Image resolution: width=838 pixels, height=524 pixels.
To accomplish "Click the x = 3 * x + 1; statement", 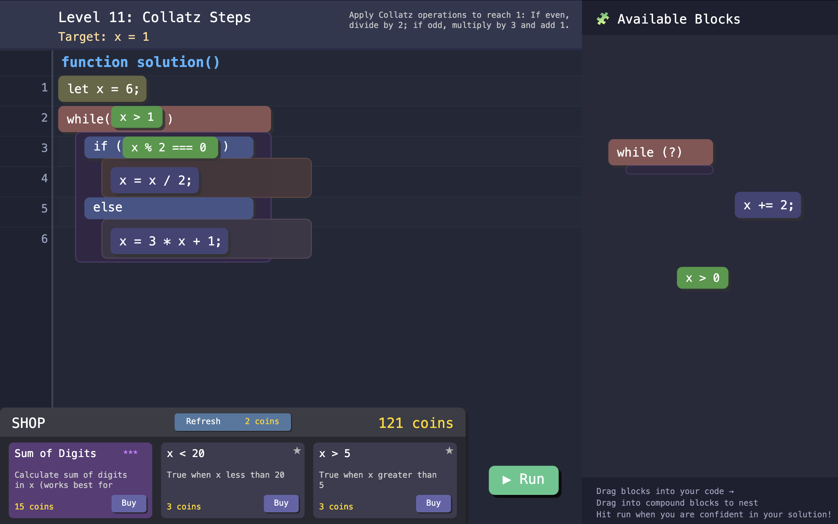I will click(x=169, y=241).
